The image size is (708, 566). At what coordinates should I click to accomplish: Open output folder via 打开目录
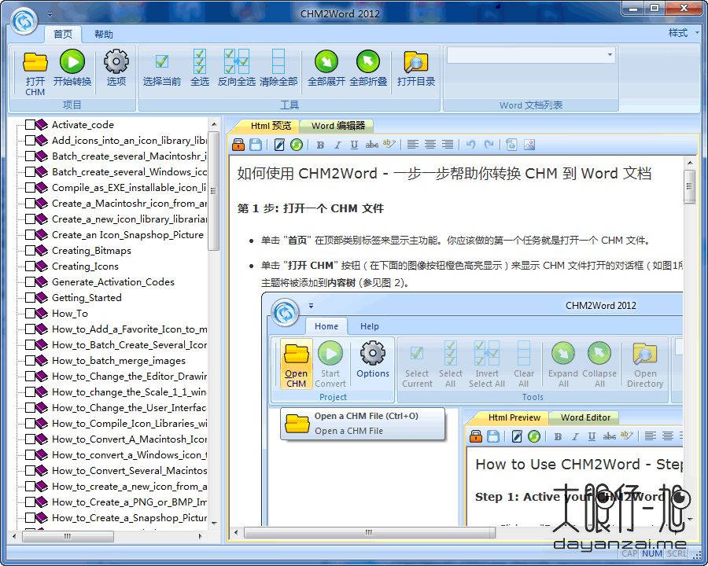416,68
